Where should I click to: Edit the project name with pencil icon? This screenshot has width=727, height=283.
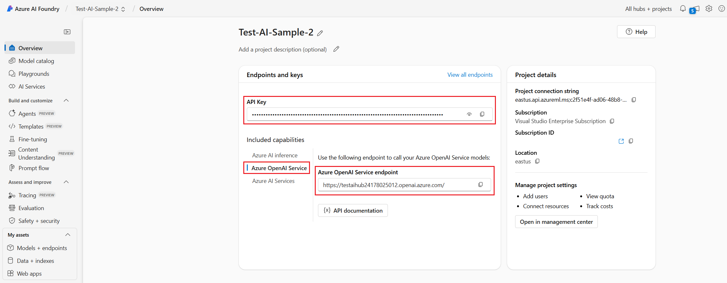point(320,33)
